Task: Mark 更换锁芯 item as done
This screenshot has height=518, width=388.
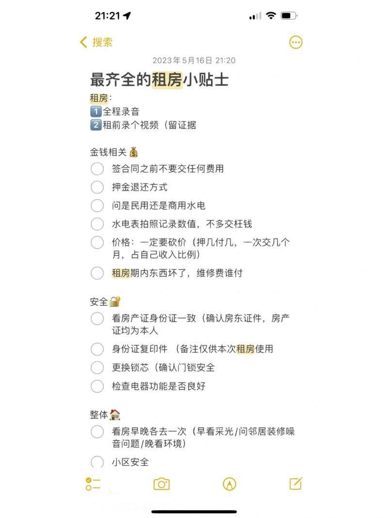Action: pyautogui.click(x=97, y=368)
